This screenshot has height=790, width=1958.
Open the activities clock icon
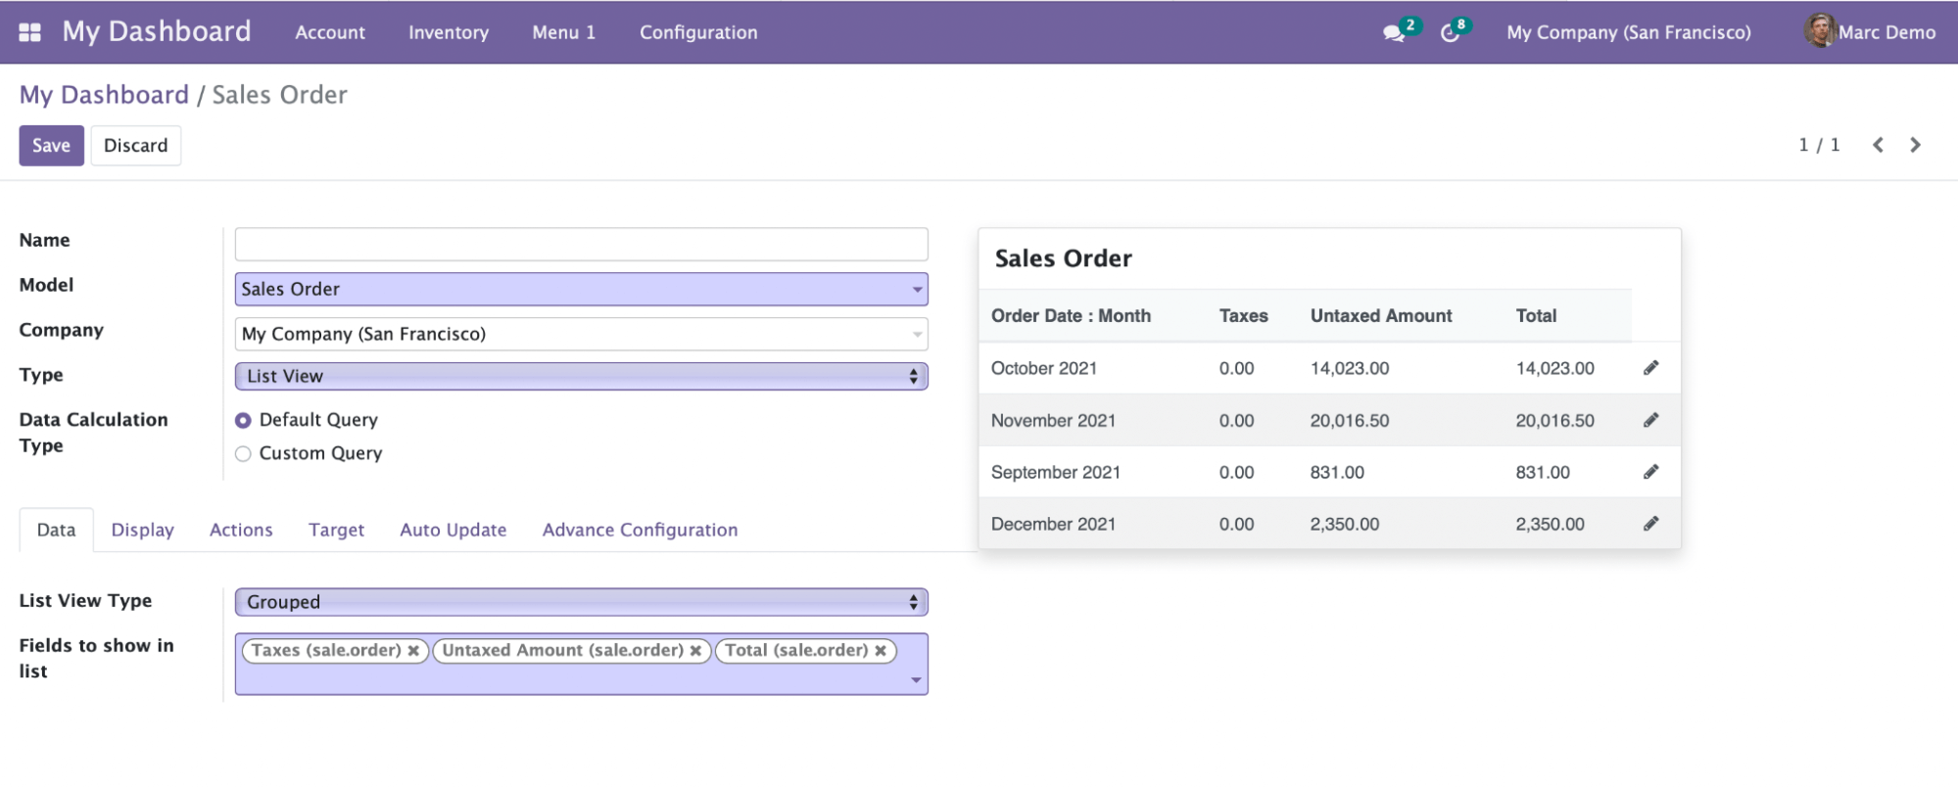click(1450, 33)
